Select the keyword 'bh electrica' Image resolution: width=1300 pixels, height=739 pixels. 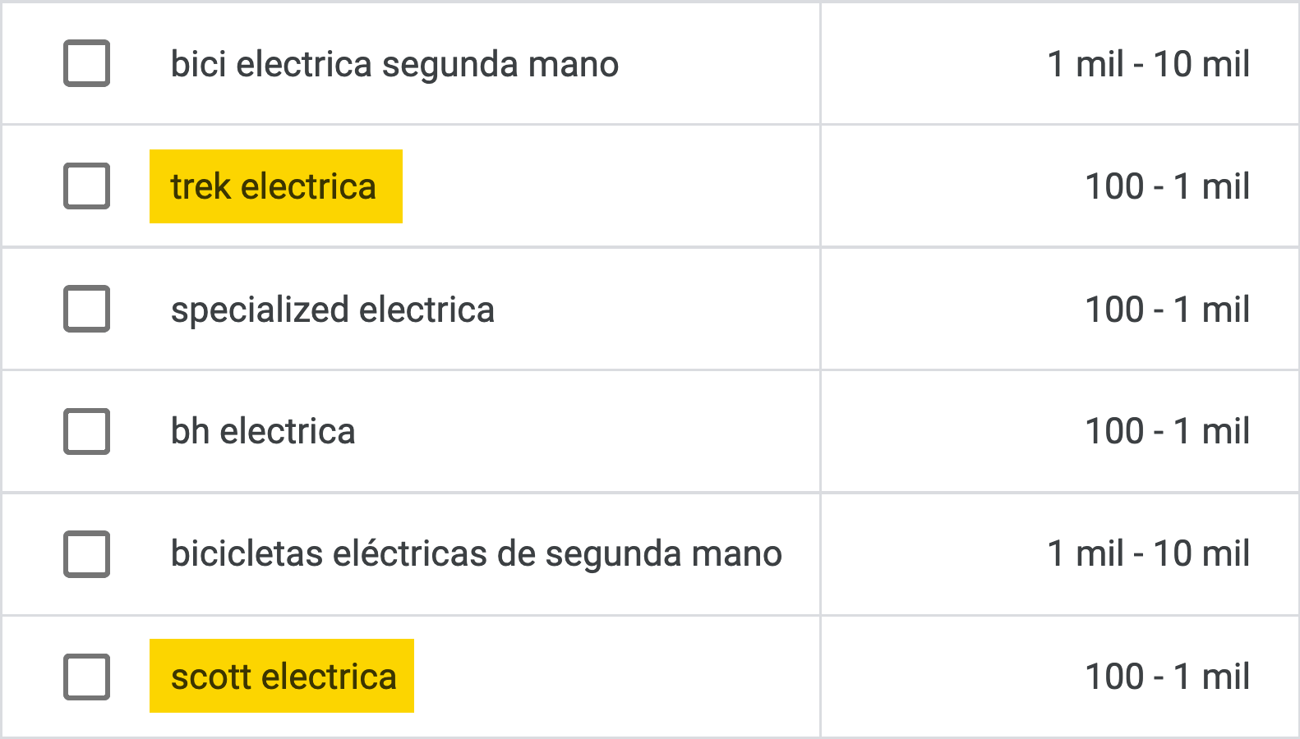pos(263,431)
